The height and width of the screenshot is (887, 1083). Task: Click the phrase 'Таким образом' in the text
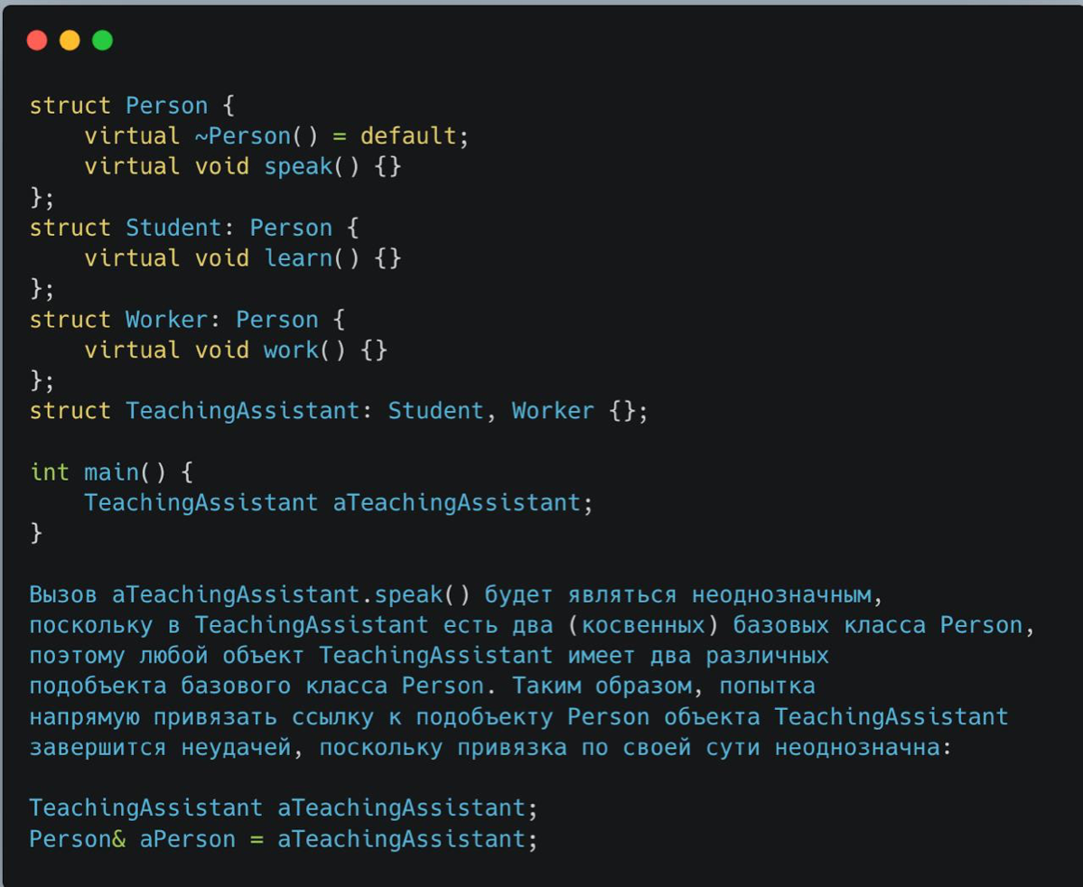tap(602, 686)
